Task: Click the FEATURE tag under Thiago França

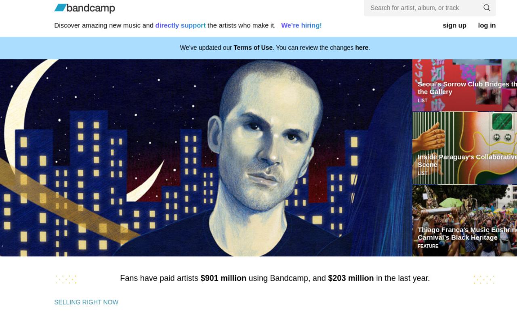Action: [x=428, y=246]
